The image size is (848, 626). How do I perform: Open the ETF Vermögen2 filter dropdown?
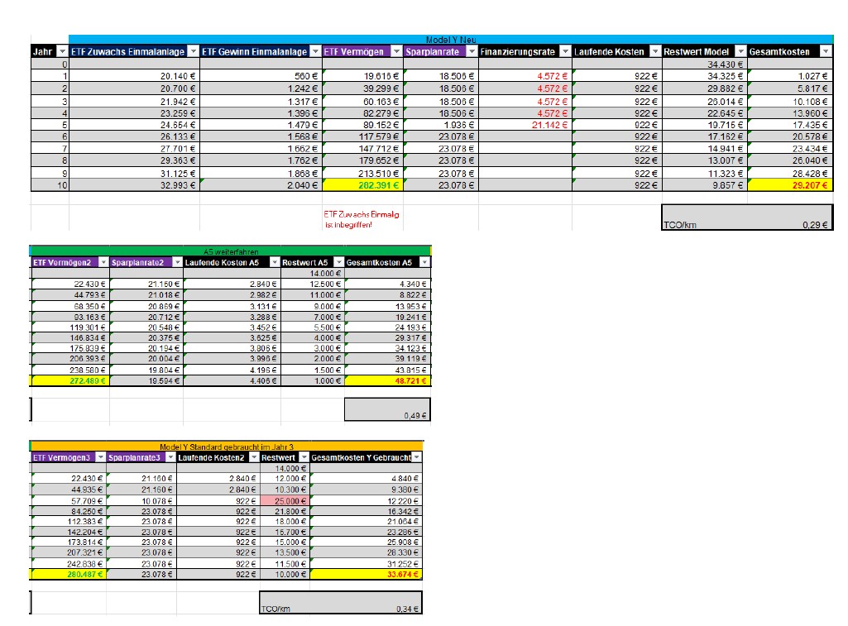[x=103, y=262]
